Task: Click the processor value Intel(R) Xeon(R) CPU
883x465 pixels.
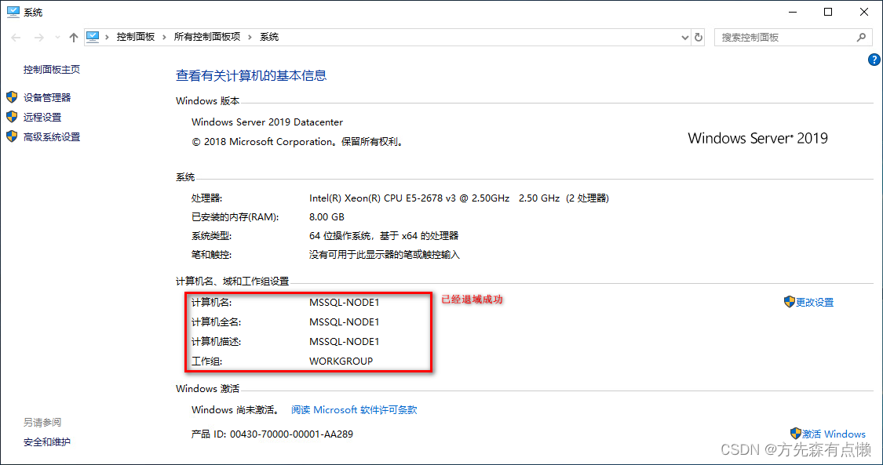Action: tap(459, 198)
